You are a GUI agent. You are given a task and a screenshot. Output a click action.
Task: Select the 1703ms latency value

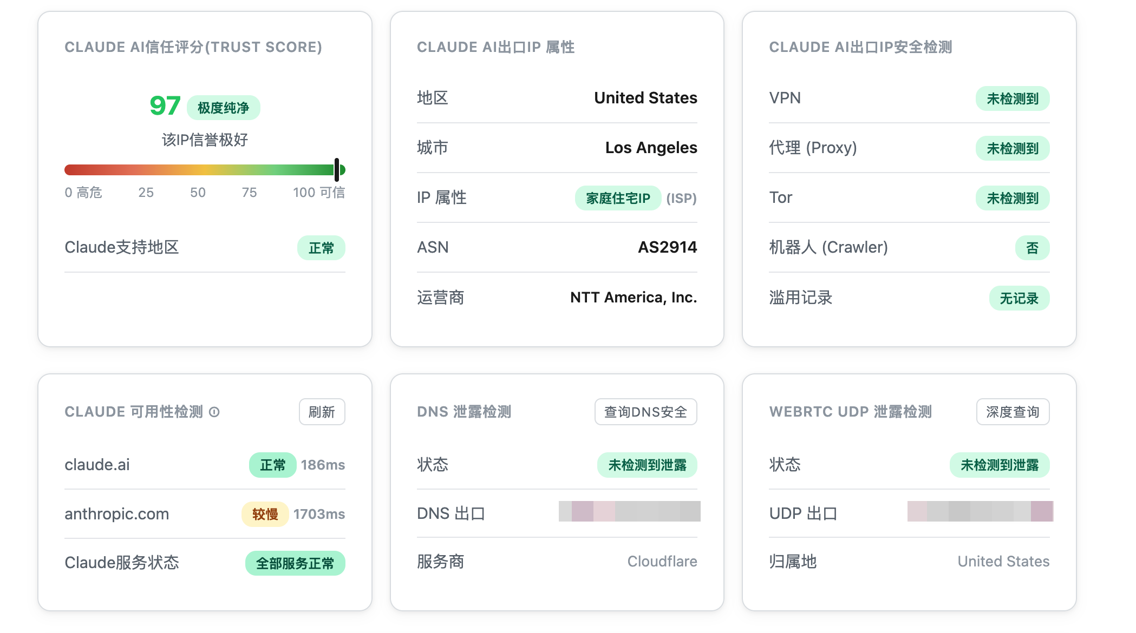tap(319, 514)
